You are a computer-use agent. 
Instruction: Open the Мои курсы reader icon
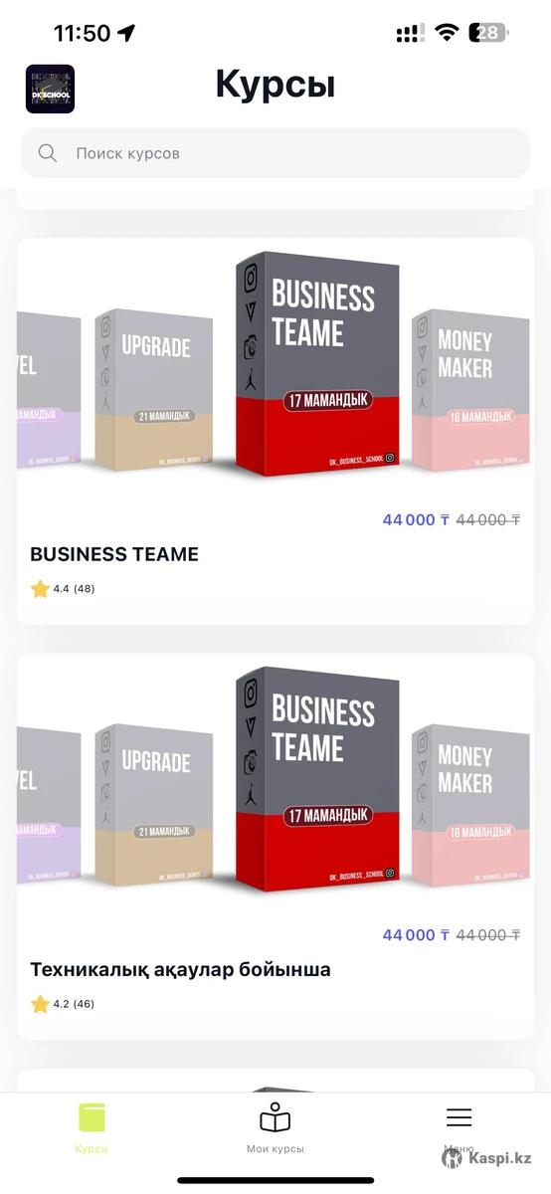275,1117
